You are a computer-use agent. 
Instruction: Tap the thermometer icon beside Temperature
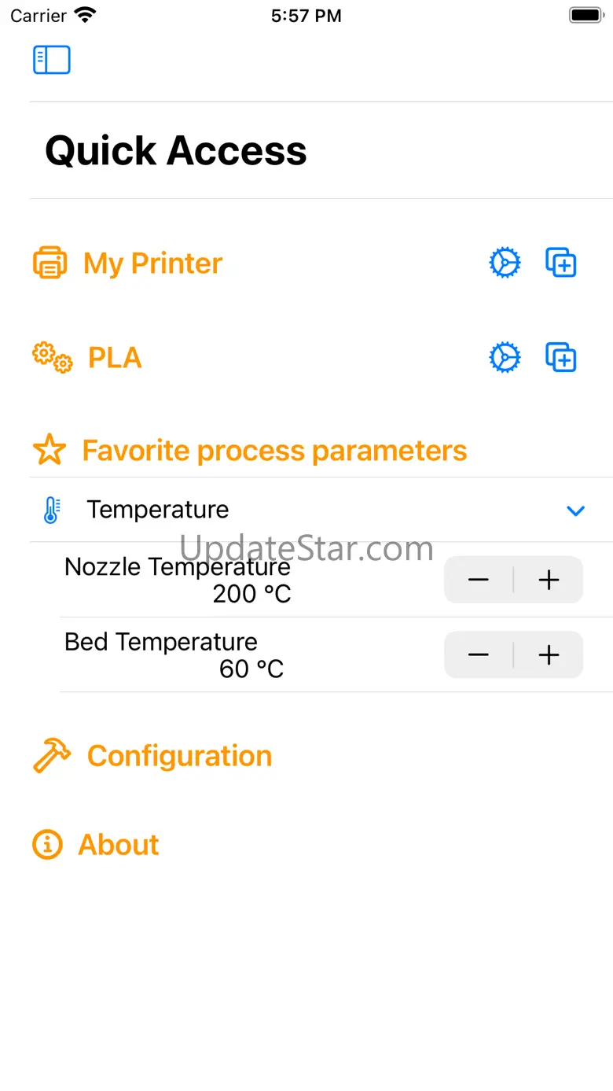(x=51, y=510)
